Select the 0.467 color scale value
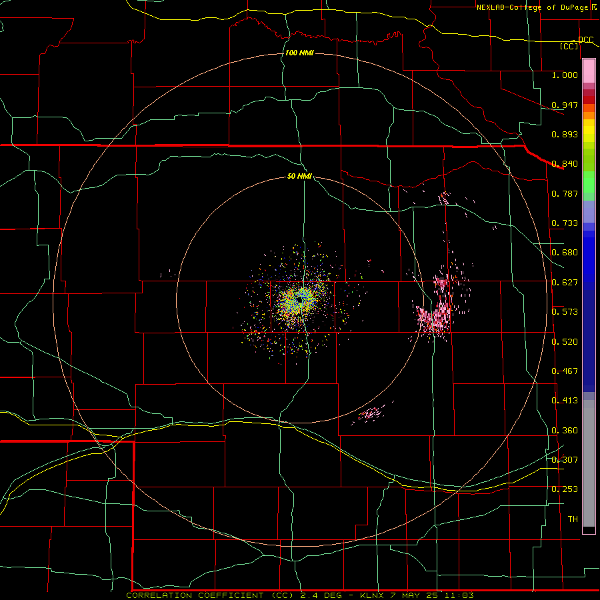This screenshot has width=600, height=600. 565,371
